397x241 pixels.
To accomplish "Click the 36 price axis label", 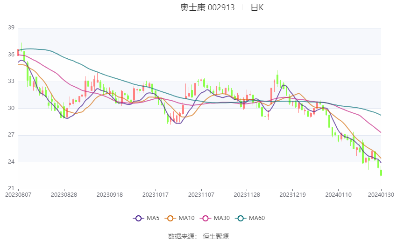I will [x=11, y=55].
